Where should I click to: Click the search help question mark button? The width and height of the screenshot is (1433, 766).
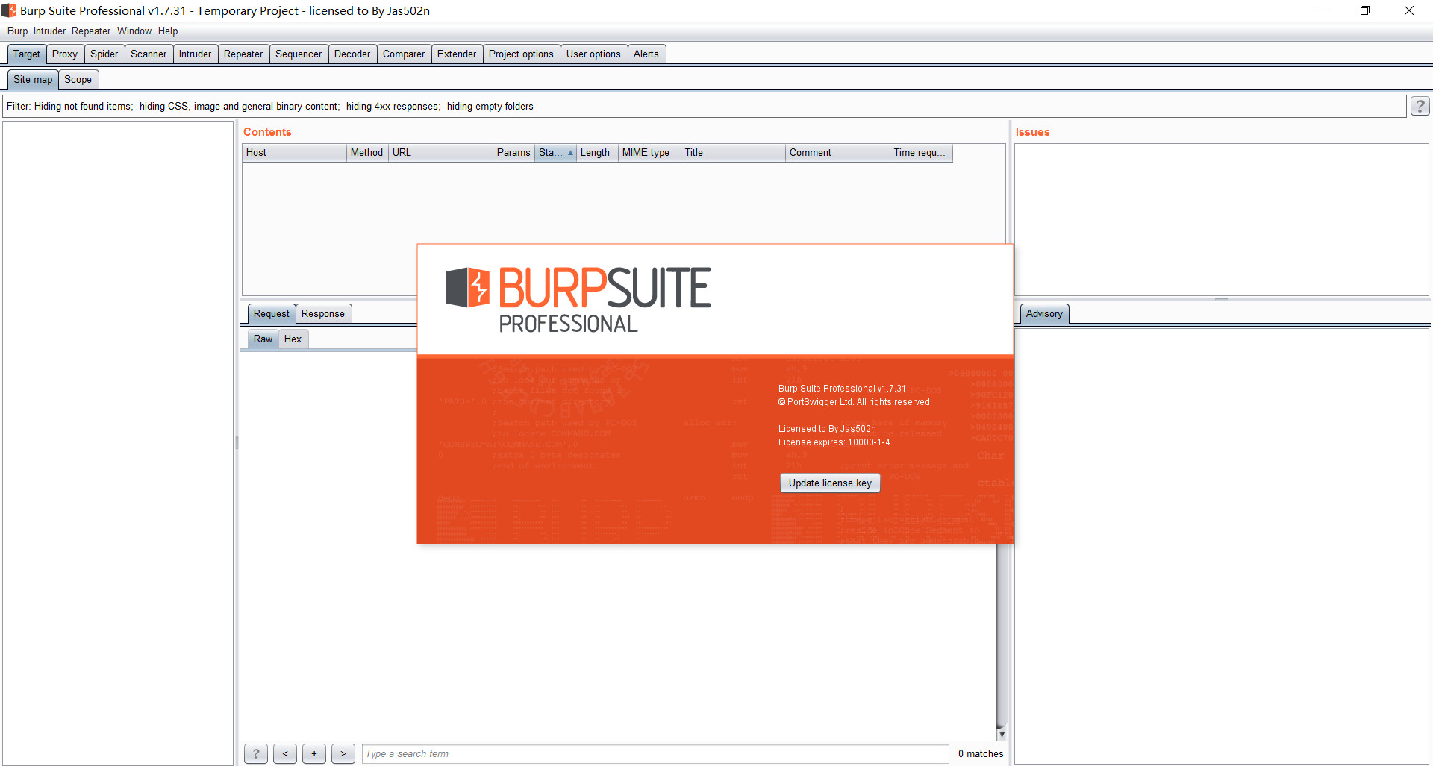point(256,754)
